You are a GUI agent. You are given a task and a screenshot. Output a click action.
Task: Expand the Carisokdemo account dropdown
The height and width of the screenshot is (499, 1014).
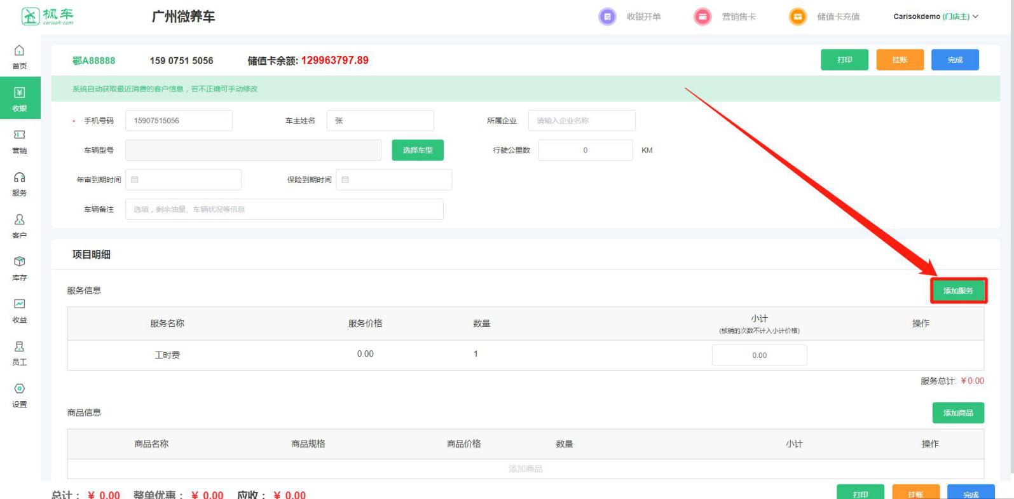click(x=936, y=17)
